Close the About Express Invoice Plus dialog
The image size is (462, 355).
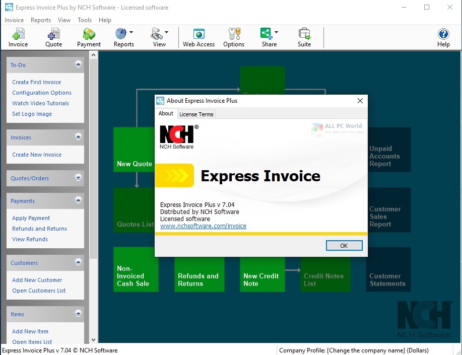360,101
